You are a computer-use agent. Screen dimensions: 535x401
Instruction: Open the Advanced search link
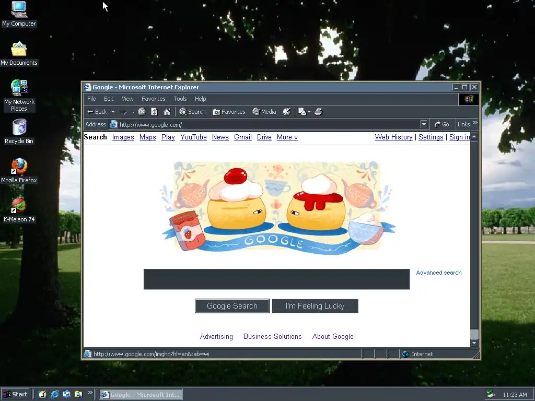coord(439,273)
